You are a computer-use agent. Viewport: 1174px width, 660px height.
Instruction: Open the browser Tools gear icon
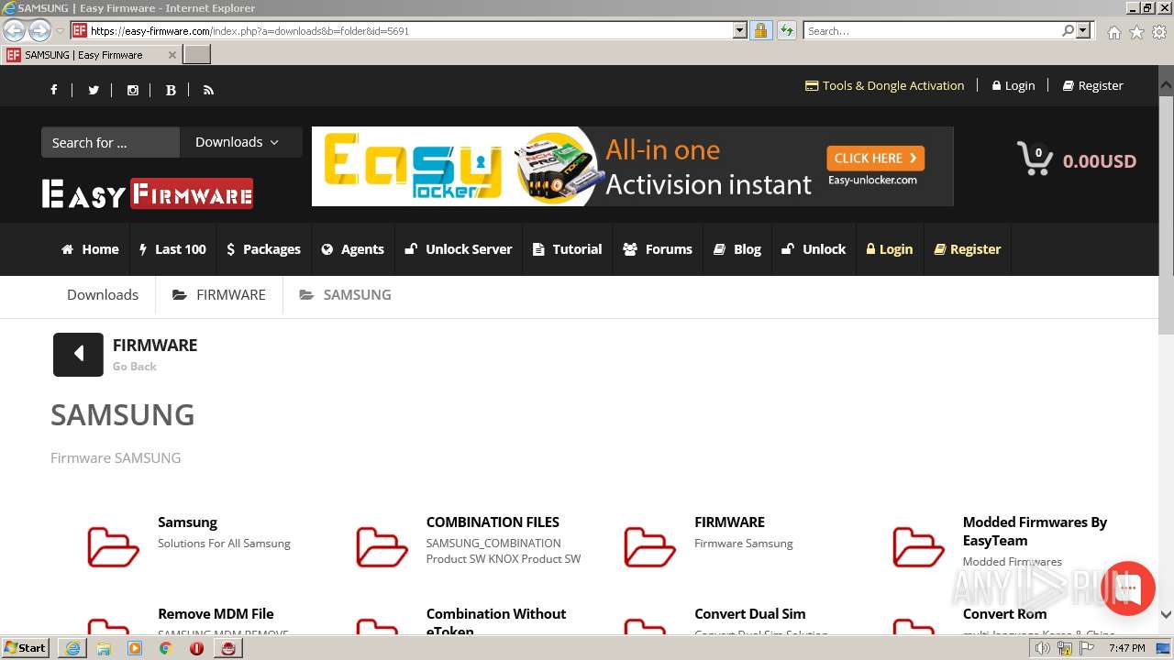[x=1159, y=32]
